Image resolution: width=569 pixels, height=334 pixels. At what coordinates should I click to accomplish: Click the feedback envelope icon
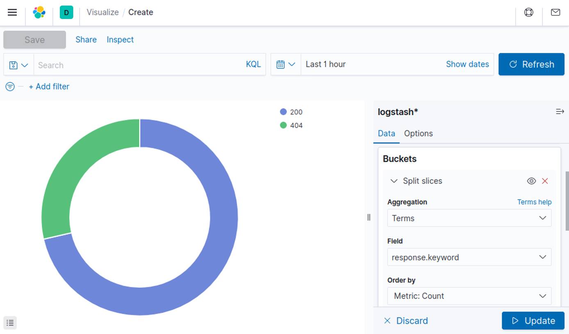(x=555, y=12)
